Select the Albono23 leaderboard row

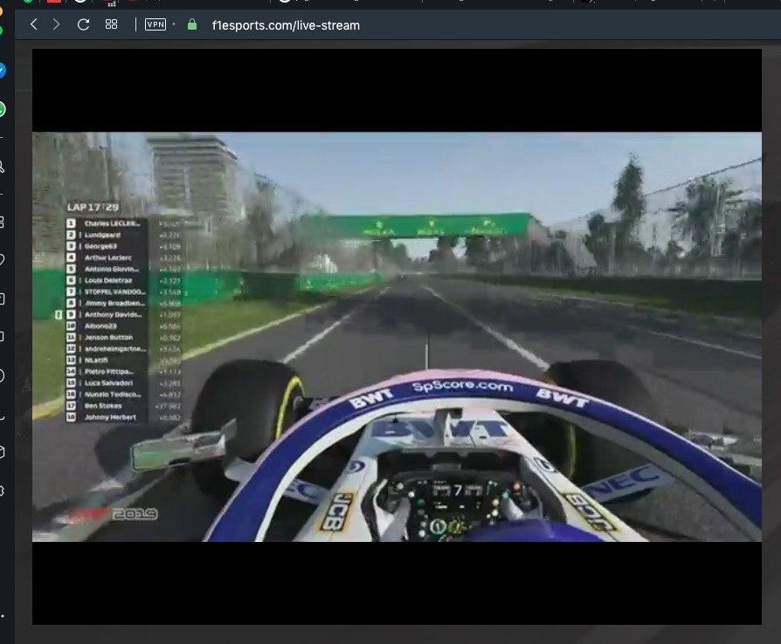pyautogui.click(x=123, y=326)
